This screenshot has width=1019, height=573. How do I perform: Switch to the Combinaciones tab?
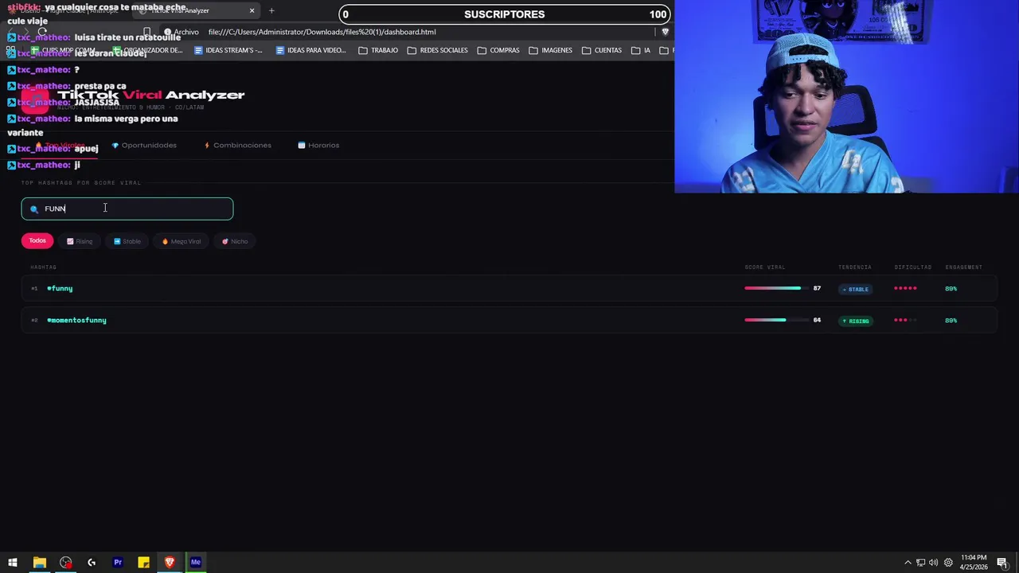[x=237, y=145]
